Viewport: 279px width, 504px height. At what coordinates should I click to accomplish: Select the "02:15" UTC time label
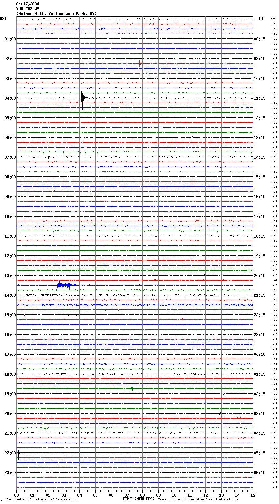coord(260,394)
